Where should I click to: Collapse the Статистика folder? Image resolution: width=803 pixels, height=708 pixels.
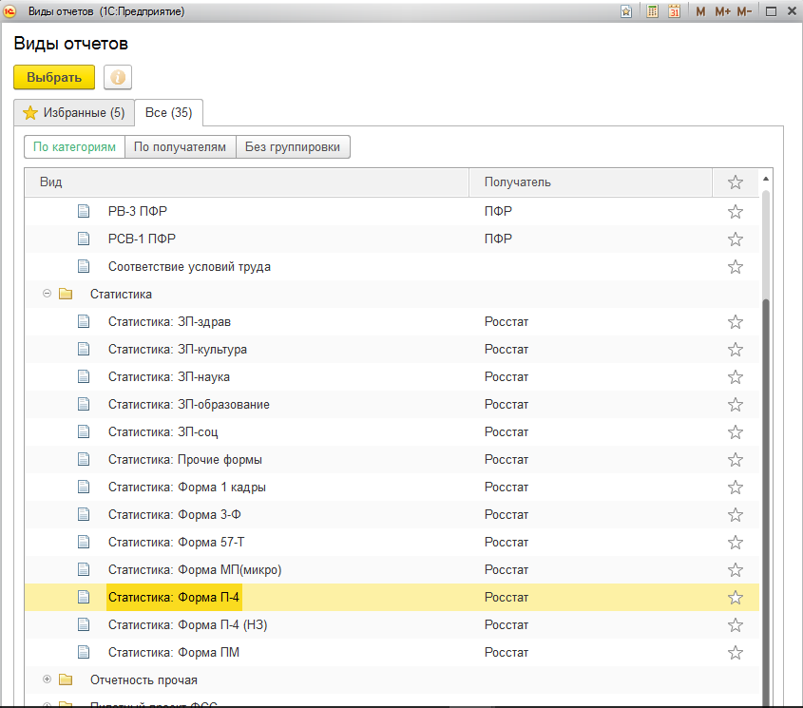[x=48, y=294]
